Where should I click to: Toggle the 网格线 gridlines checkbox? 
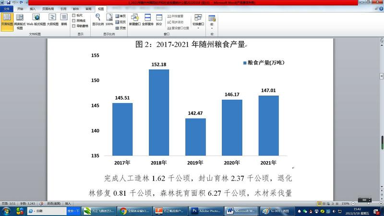pos(73,21)
